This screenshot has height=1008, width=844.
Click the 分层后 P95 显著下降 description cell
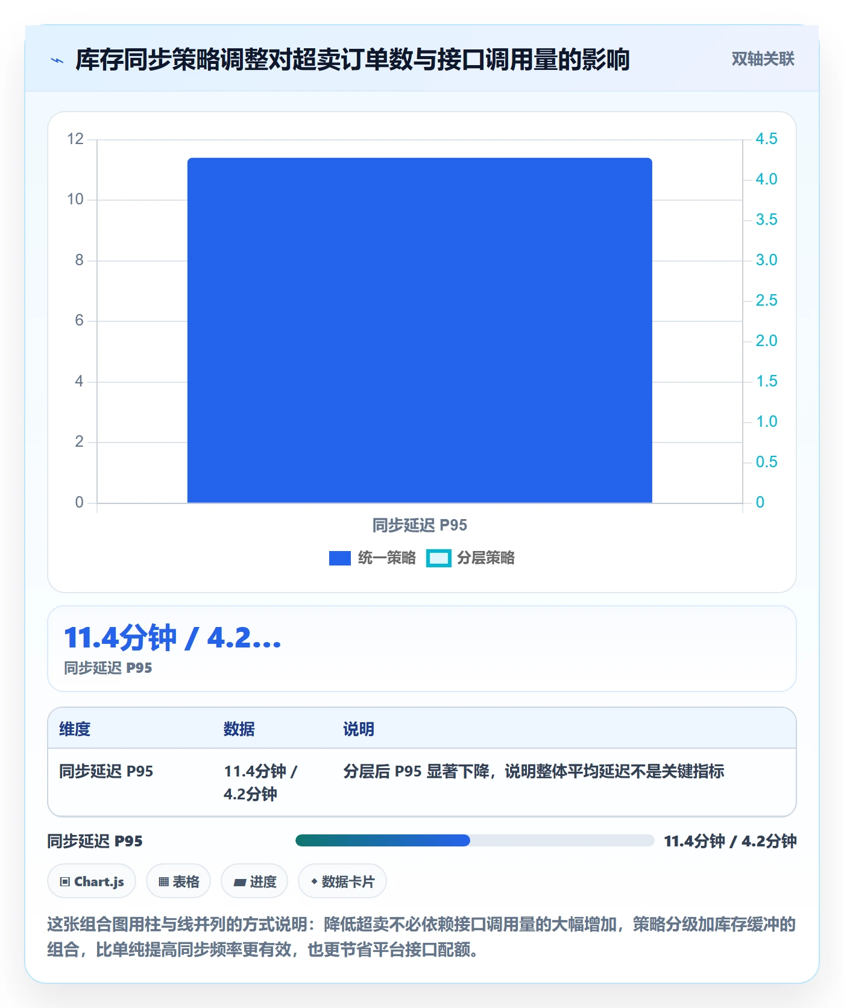pyautogui.click(x=534, y=771)
